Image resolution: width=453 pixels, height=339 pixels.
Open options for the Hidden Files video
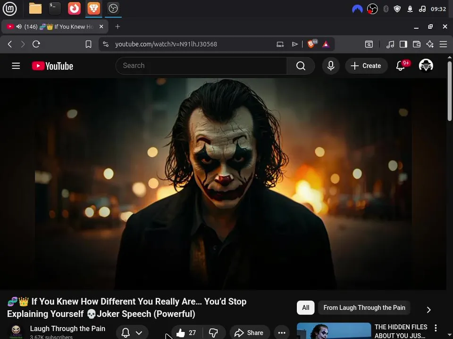click(436, 328)
